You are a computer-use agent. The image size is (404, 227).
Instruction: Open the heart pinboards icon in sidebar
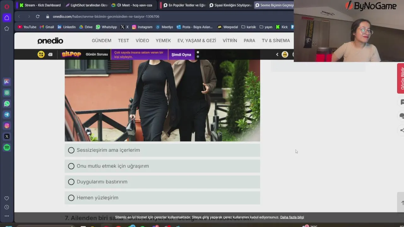coord(7,198)
